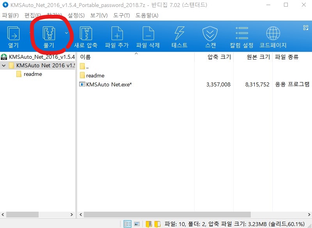The image size is (312, 228).
Task: Click the tree pane horizontal scrollbar thumb
Action: tap(22, 214)
